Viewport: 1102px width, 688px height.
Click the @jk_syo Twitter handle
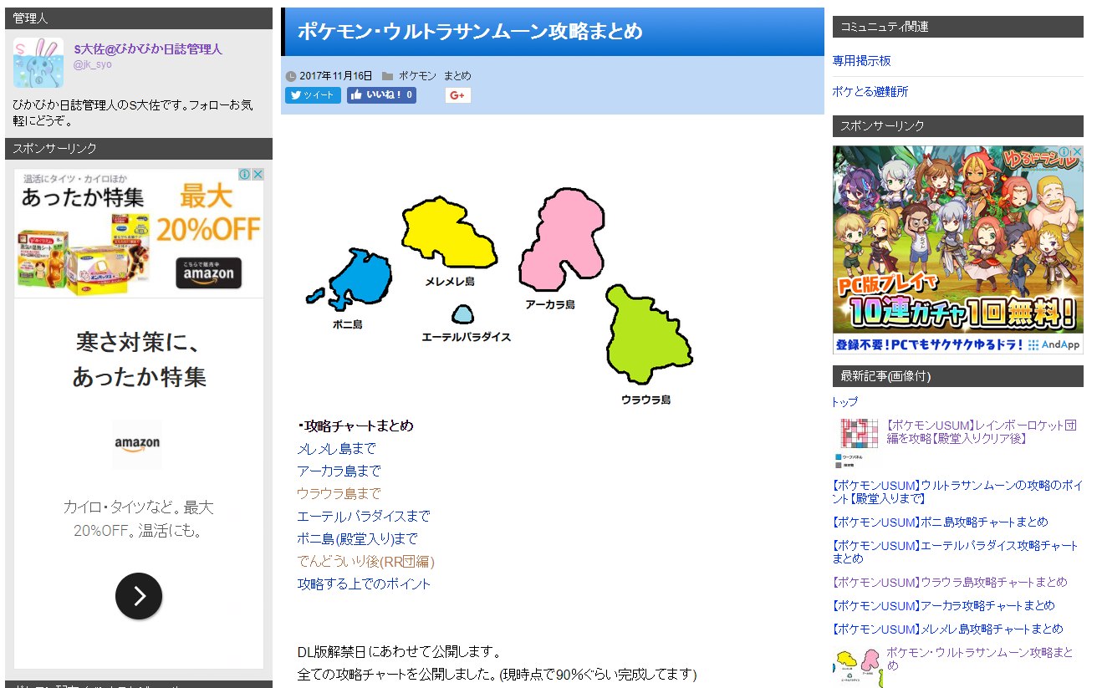click(93, 64)
